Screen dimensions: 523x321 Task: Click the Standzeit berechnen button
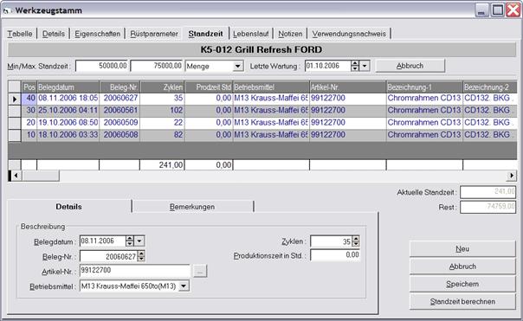tap(462, 302)
